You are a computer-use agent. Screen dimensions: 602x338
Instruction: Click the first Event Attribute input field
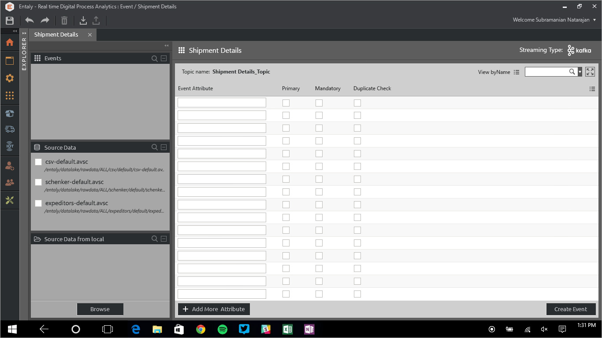(x=222, y=103)
